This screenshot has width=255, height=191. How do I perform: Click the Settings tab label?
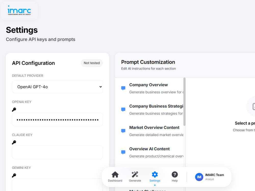tap(155, 181)
